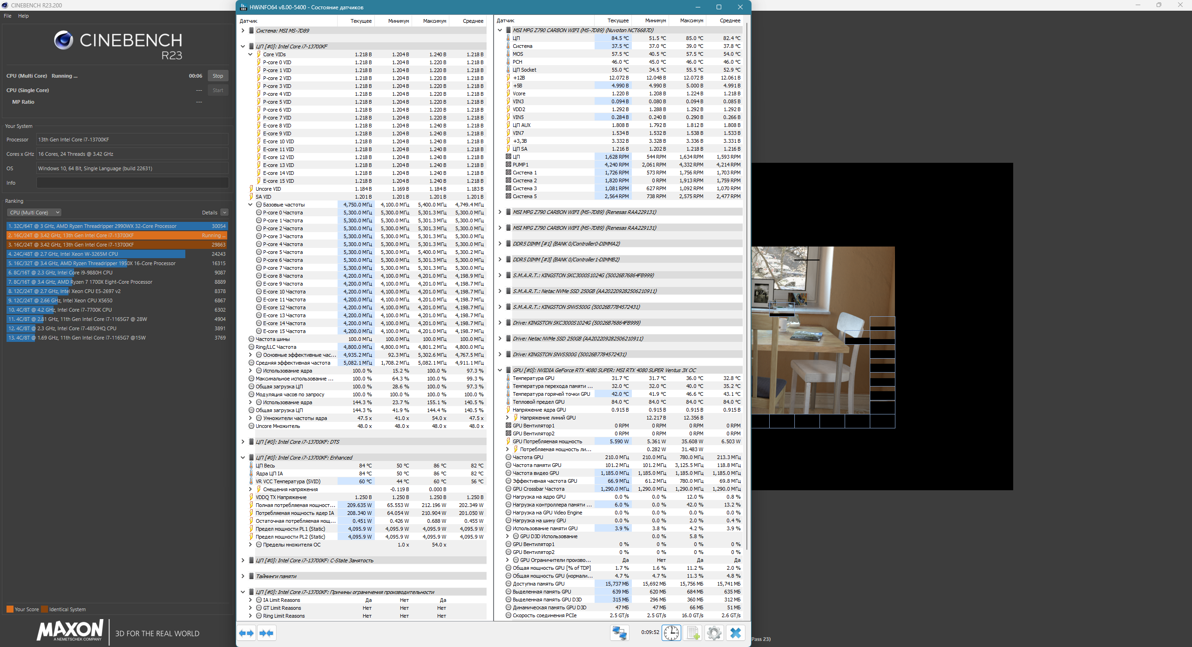
Task: Open the Help menu in Cinebench
Action: coord(23,16)
